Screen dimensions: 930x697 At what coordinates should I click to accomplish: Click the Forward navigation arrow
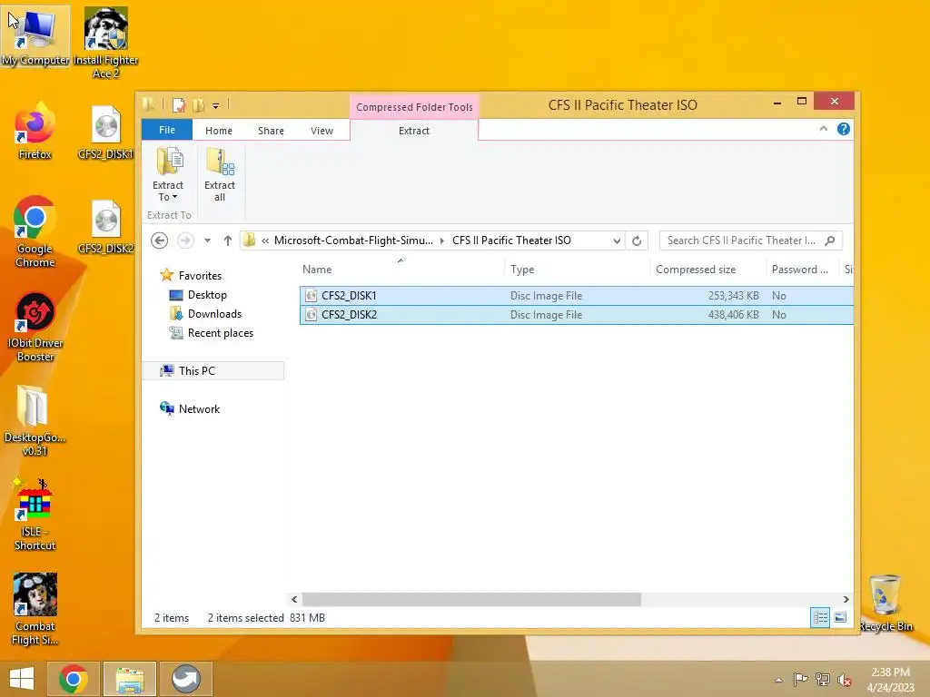(185, 241)
